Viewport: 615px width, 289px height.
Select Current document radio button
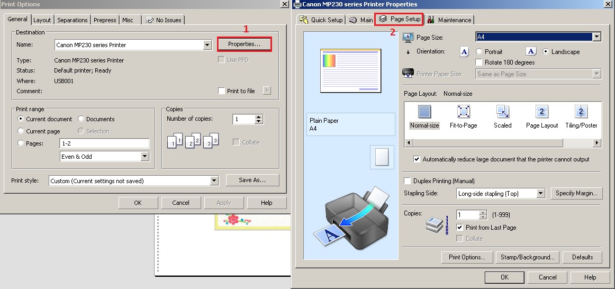(x=21, y=119)
